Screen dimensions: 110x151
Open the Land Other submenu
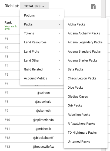click(42, 60)
